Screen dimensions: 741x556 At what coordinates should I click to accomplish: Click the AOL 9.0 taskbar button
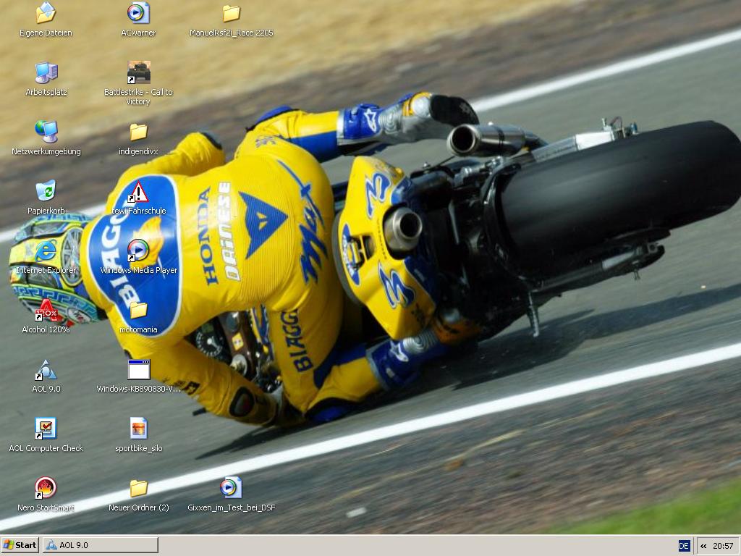coord(101,545)
